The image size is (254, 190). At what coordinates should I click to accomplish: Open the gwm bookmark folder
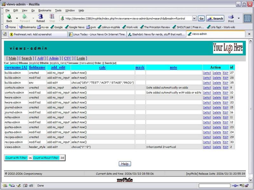pyautogui.click(x=91, y=27)
